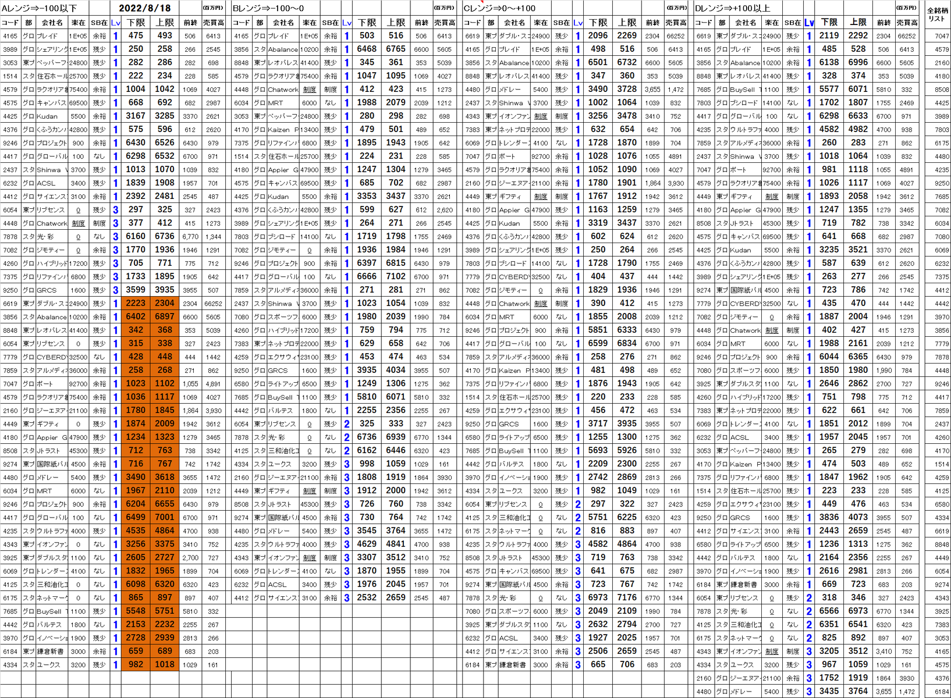
Task: Click 下限 column header in B range
Action: (x=367, y=23)
